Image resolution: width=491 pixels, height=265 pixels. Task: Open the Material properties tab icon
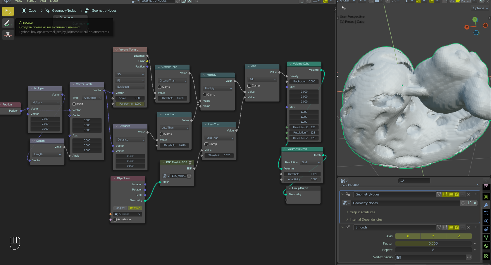pos(486,246)
